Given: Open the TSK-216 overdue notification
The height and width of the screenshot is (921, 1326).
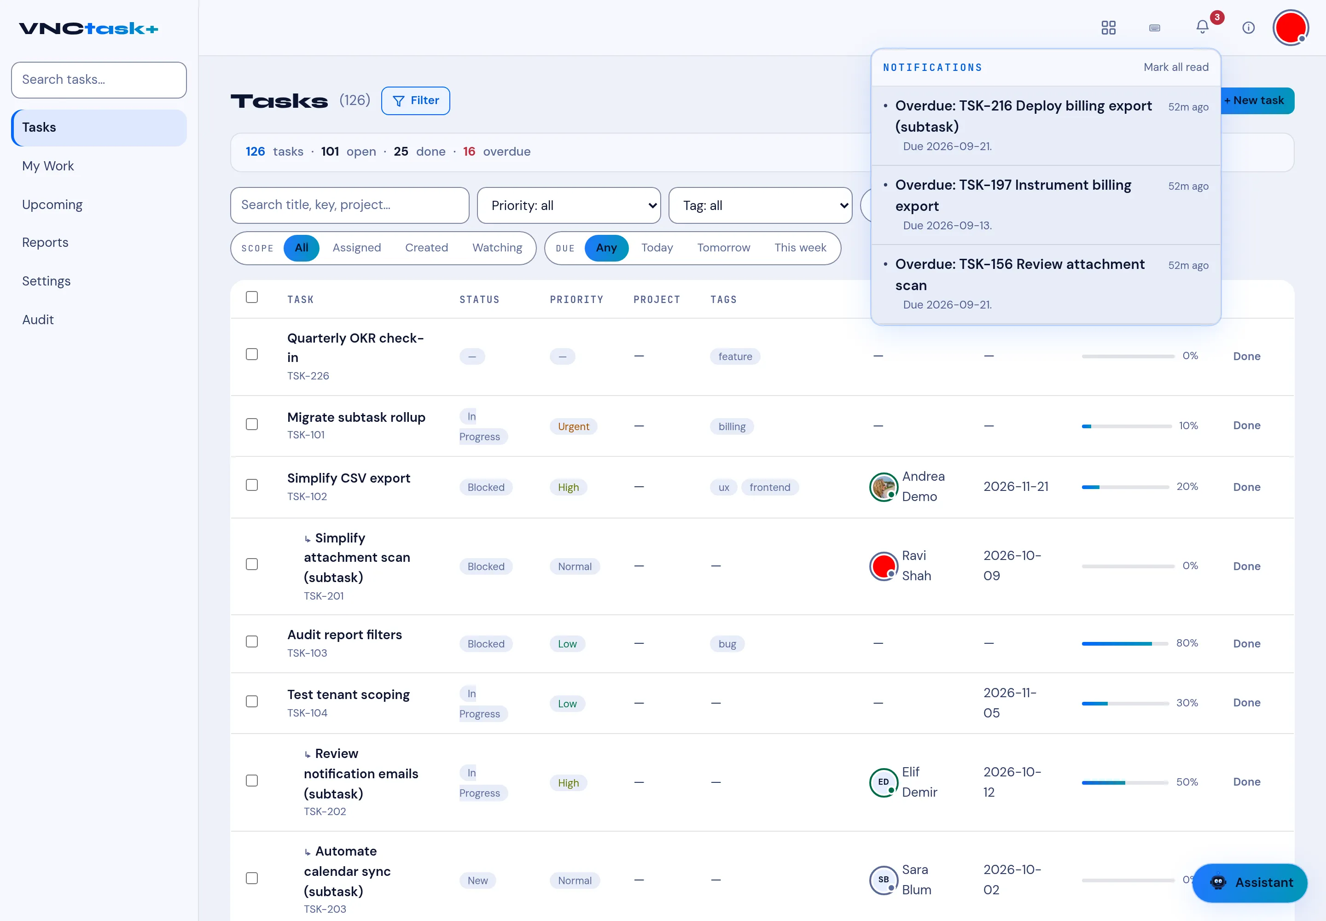Looking at the screenshot, I should [1046, 126].
